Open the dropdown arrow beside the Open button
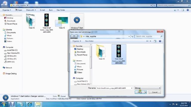 pyautogui.click(x=146, y=92)
